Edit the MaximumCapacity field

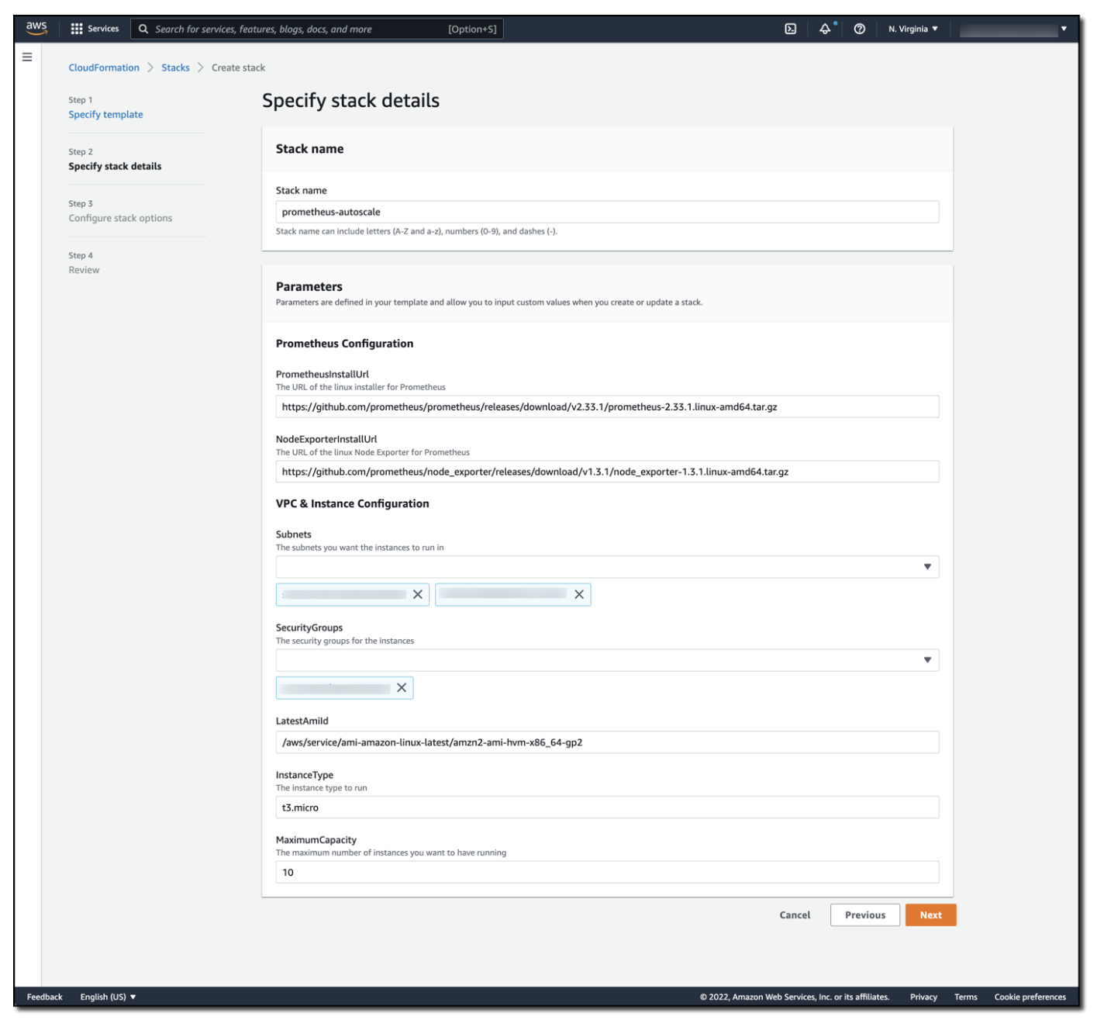[607, 872]
